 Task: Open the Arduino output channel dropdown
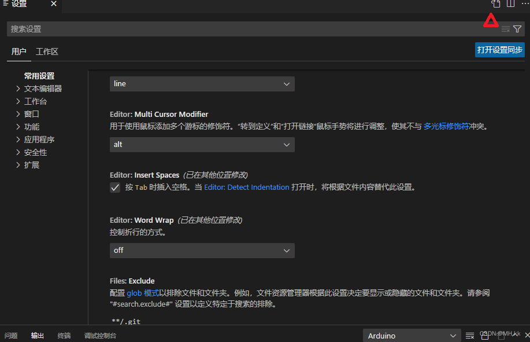click(411, 335)
